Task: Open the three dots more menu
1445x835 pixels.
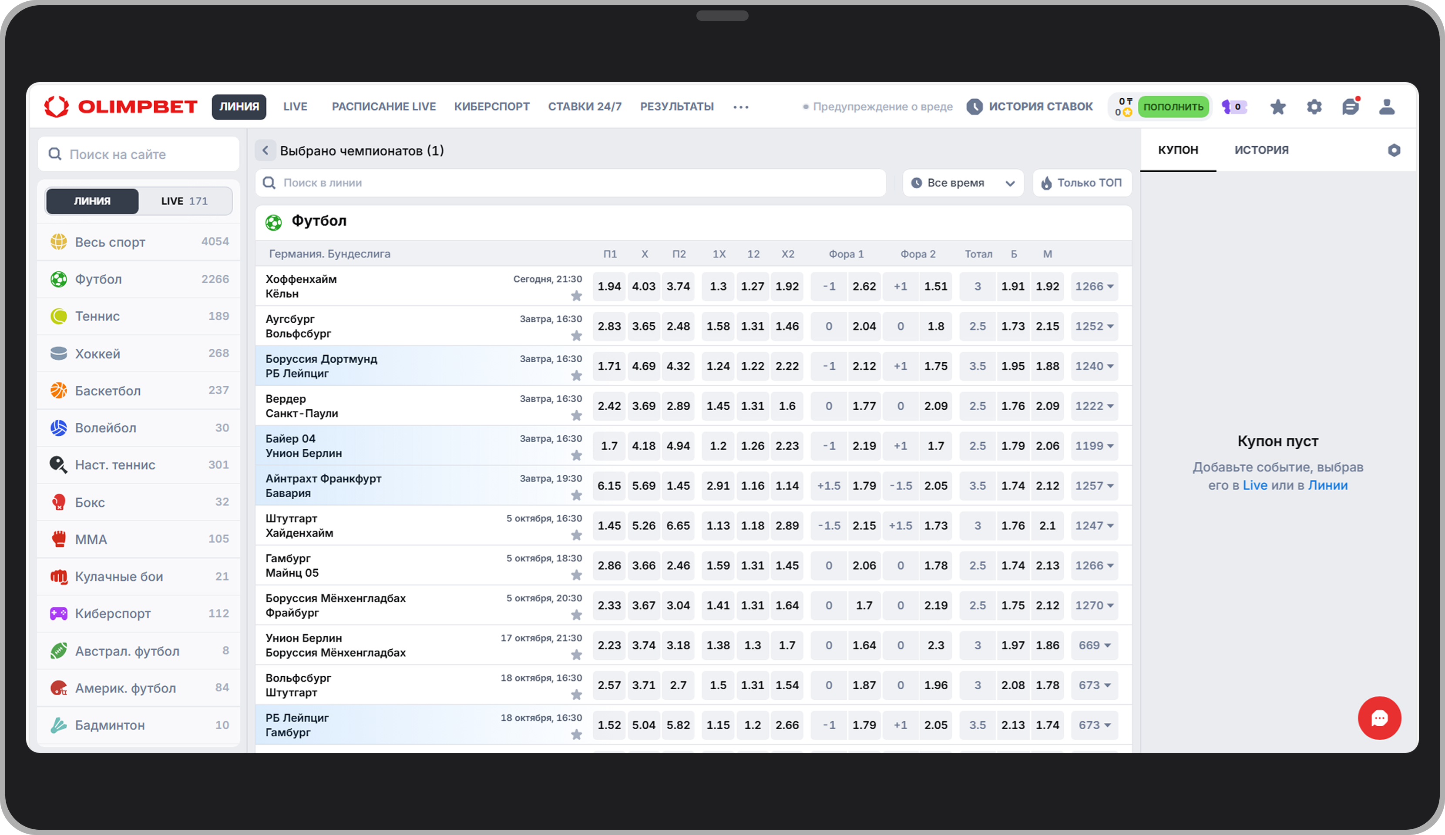Action: pyautogui.click(x=740, y=107)
